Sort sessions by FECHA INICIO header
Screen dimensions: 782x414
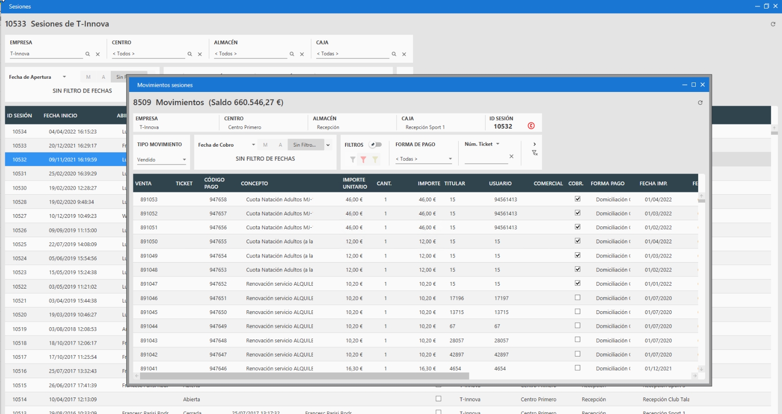coord(60,116)
